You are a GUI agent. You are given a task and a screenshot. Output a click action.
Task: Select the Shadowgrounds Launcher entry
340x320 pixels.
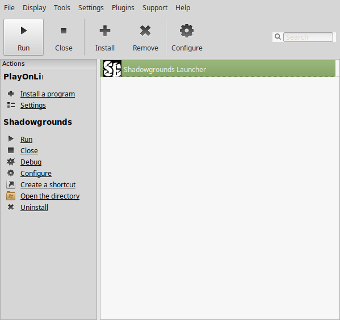218,69
